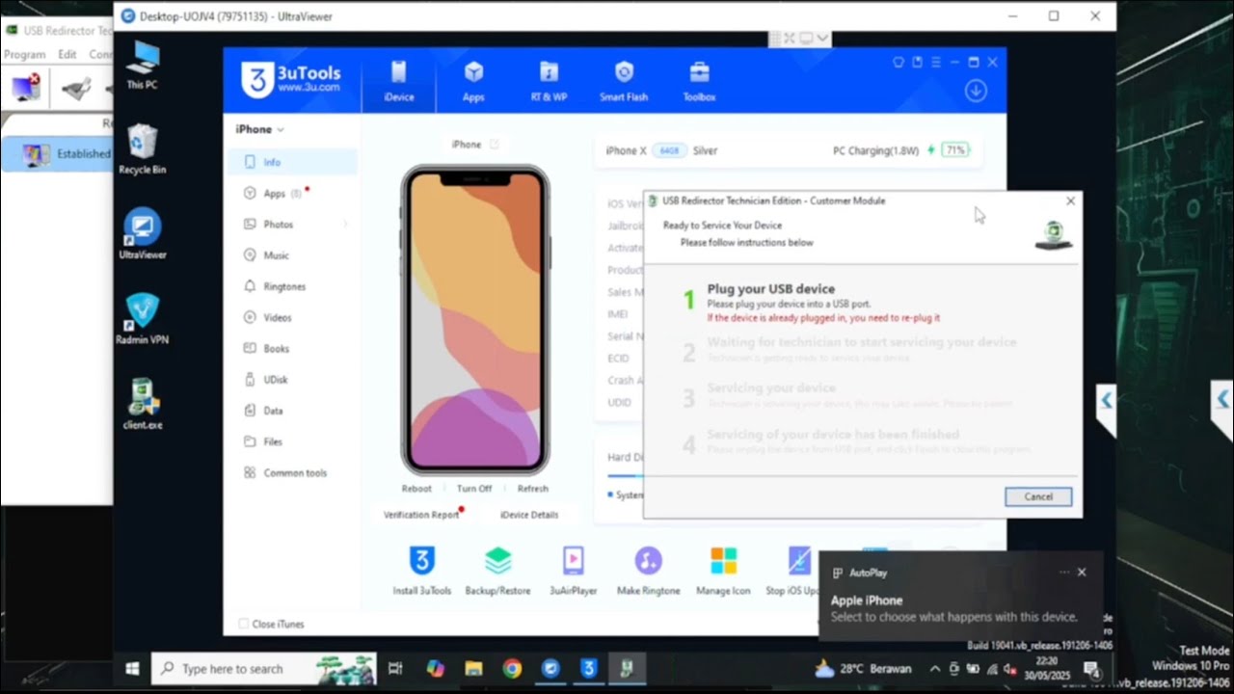Switch to the Apps tab in top bar
The width and height of the screenshot is (1234, 694).
473,81
